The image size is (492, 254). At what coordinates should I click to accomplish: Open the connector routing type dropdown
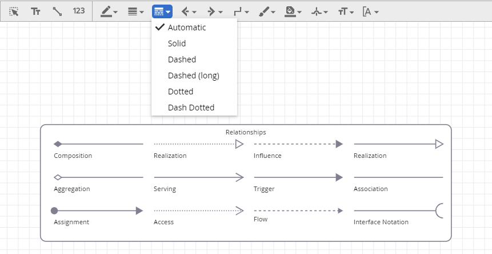[x=242, y=11]
